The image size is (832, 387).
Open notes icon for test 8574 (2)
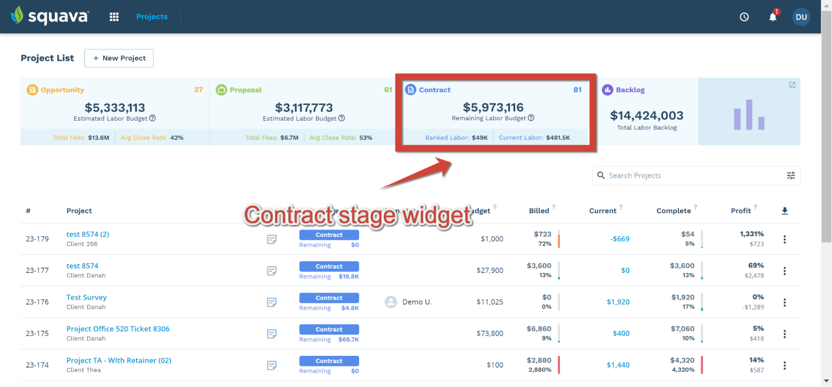tap(272, 239)
